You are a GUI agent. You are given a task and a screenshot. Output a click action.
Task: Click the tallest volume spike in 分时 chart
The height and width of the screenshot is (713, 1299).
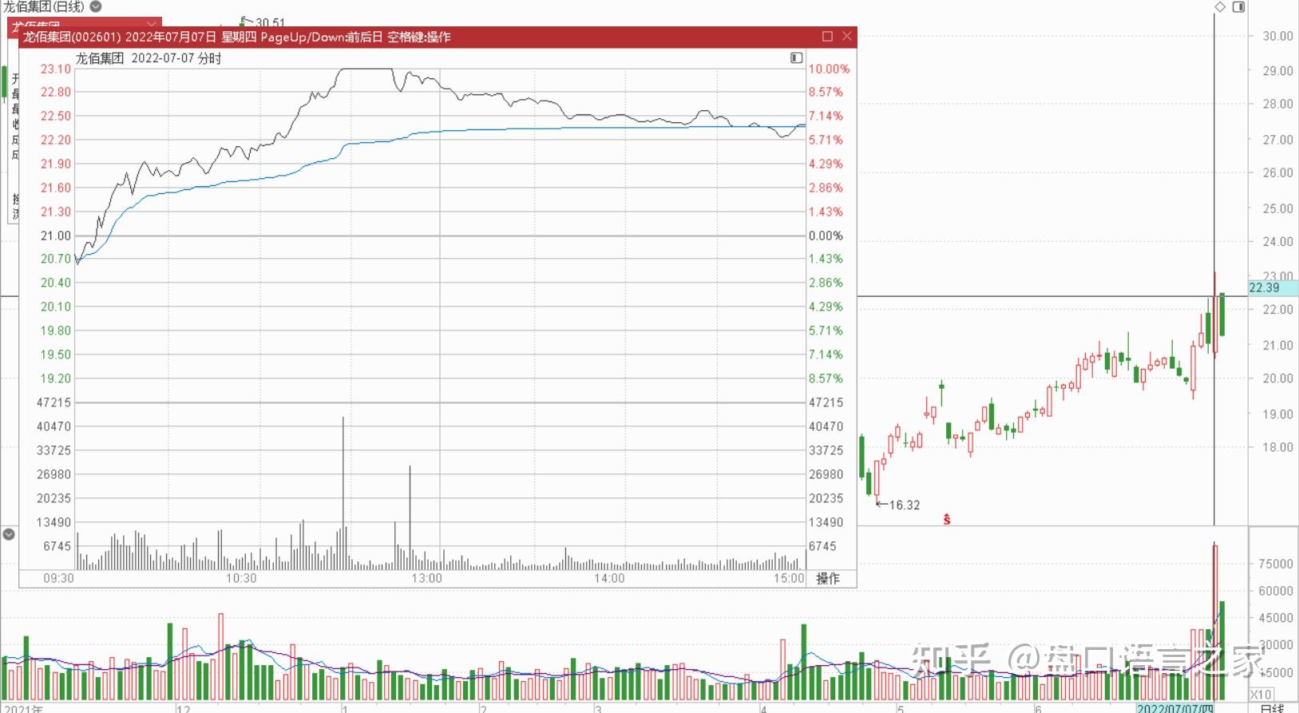tap(343, 492)
